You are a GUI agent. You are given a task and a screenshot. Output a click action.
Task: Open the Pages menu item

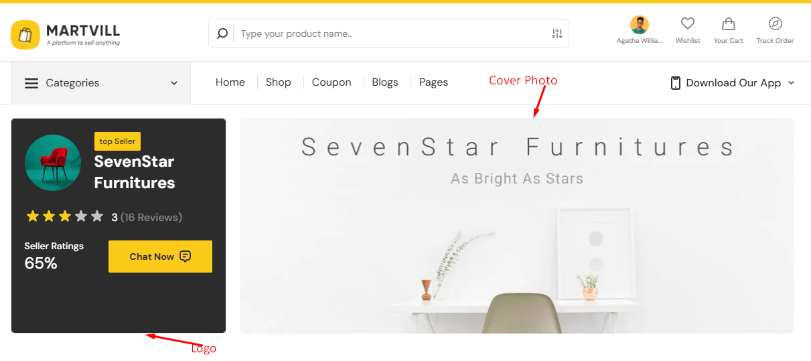click(x=433, y=82)
